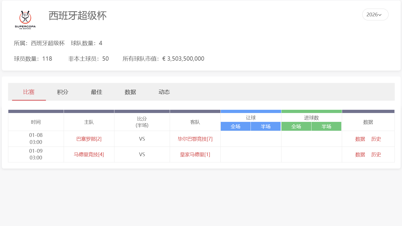
Task: Select 半场 under the 进球数 column
Action: click(326, 126)
